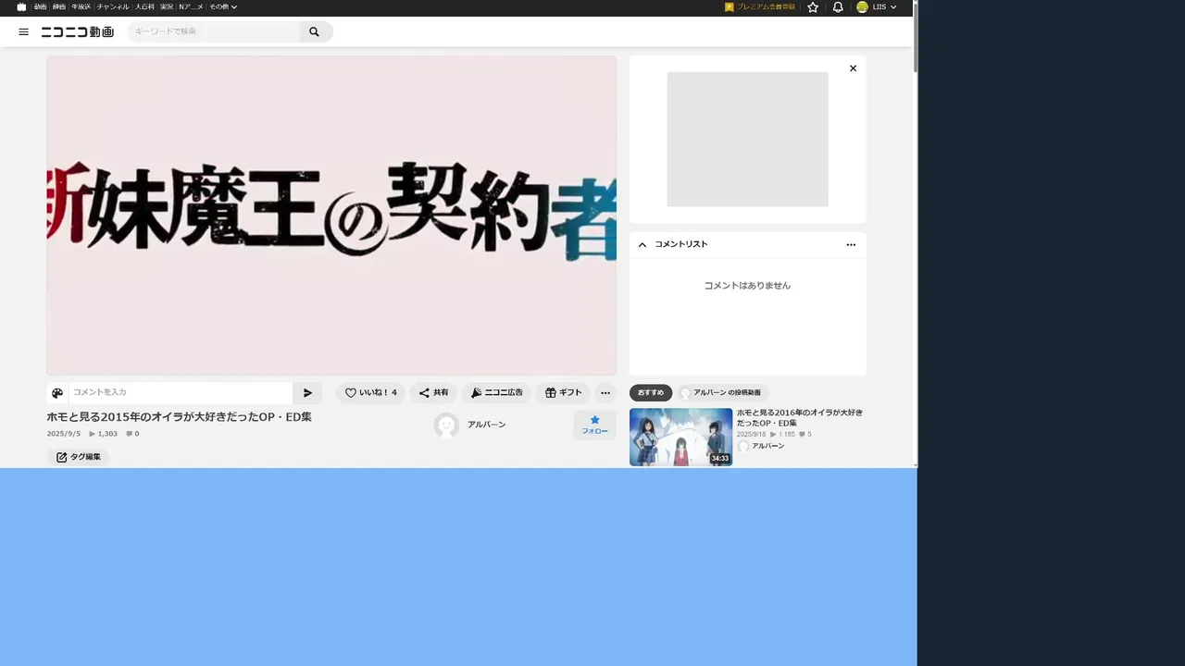The image size is (1185, 666).
Task: Click the Niconico TV icon in the top bar
Action: pyautogui.click(x=21, y=6)
